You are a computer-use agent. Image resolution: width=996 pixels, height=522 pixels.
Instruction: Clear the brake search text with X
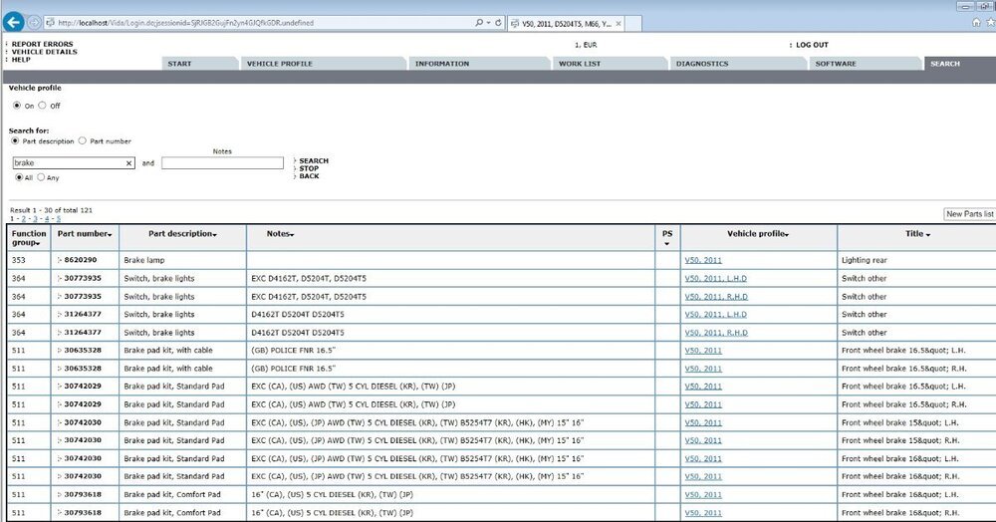point(128,162)
